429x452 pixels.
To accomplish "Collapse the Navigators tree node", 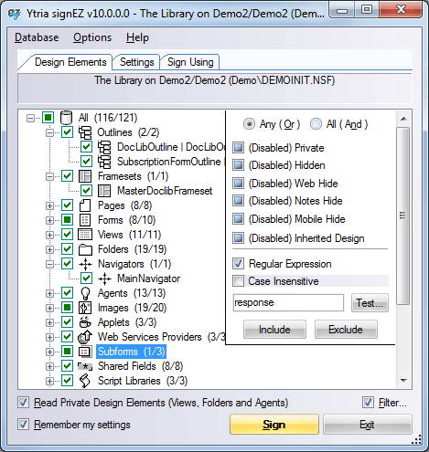I will point(49,264).
